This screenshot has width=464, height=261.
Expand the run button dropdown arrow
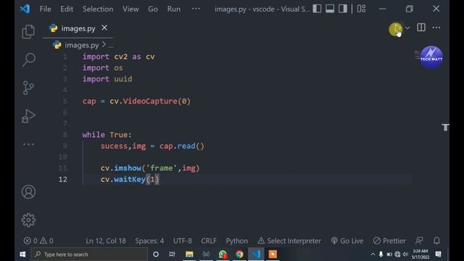tap(407, 28)
